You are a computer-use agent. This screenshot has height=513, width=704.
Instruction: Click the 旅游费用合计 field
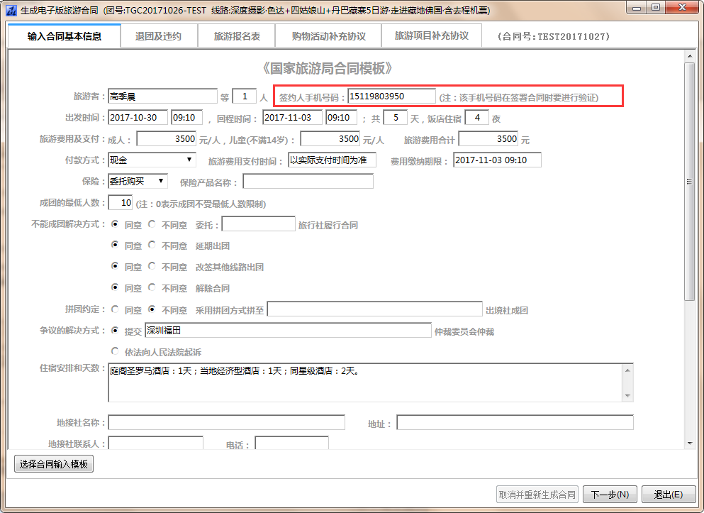tap(488, 139)
